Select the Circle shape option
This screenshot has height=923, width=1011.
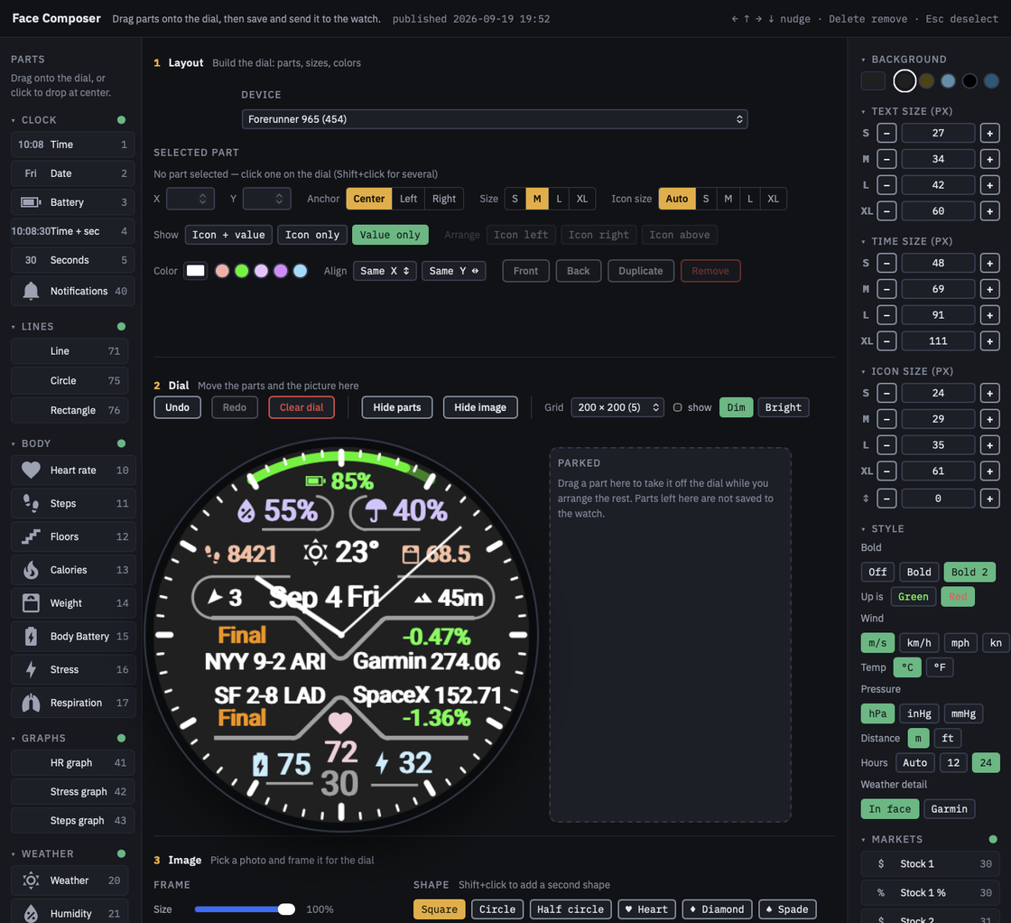coord(497,909)
